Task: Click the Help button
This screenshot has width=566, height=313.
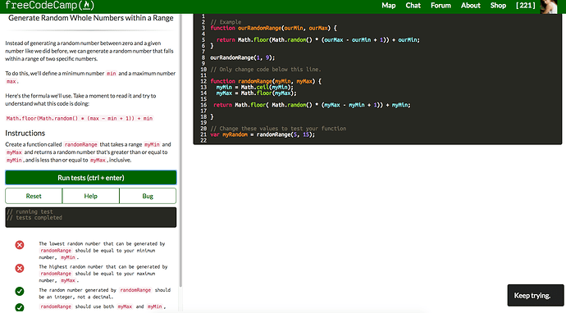Action: point(90,196)
